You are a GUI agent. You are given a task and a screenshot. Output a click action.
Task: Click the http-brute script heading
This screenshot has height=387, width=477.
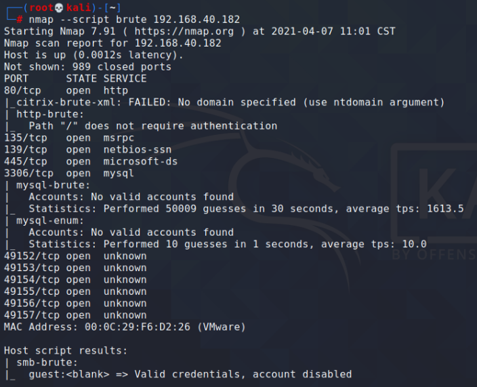(50, 115)
